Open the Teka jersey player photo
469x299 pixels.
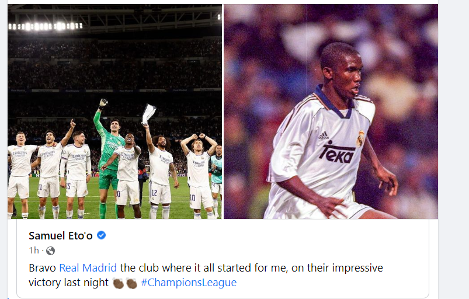click(331, 112)
